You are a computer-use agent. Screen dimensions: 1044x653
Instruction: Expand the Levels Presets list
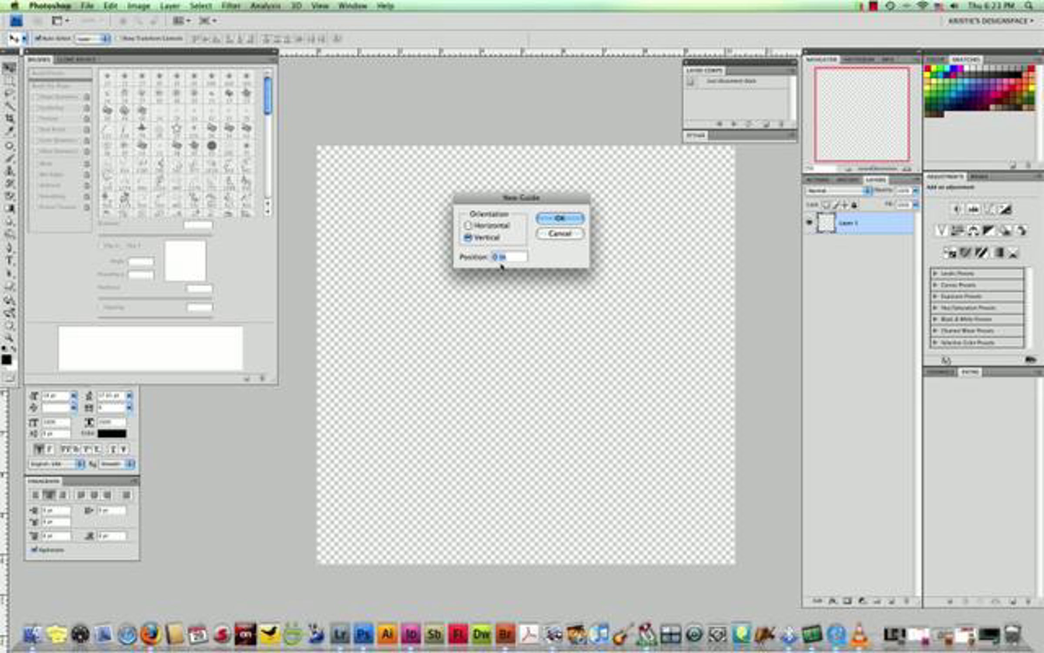coord(935,273)
